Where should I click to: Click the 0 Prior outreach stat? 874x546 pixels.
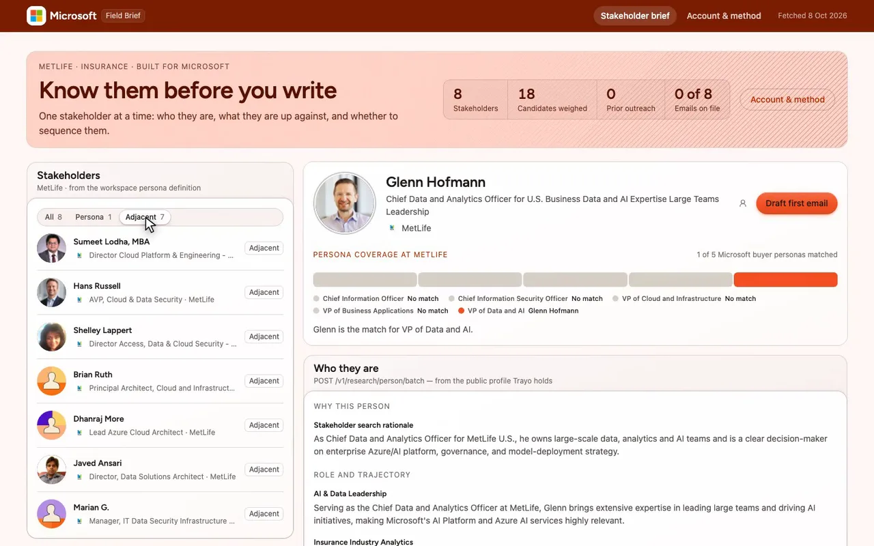pos(631,100)
